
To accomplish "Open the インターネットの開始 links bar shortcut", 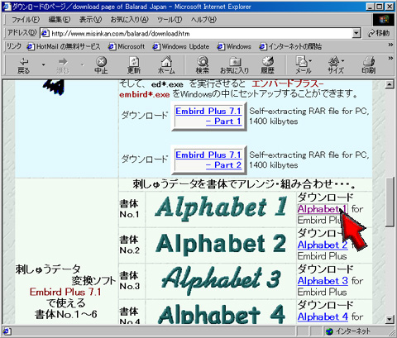I will pyautogui.click(x=290, y=46).
